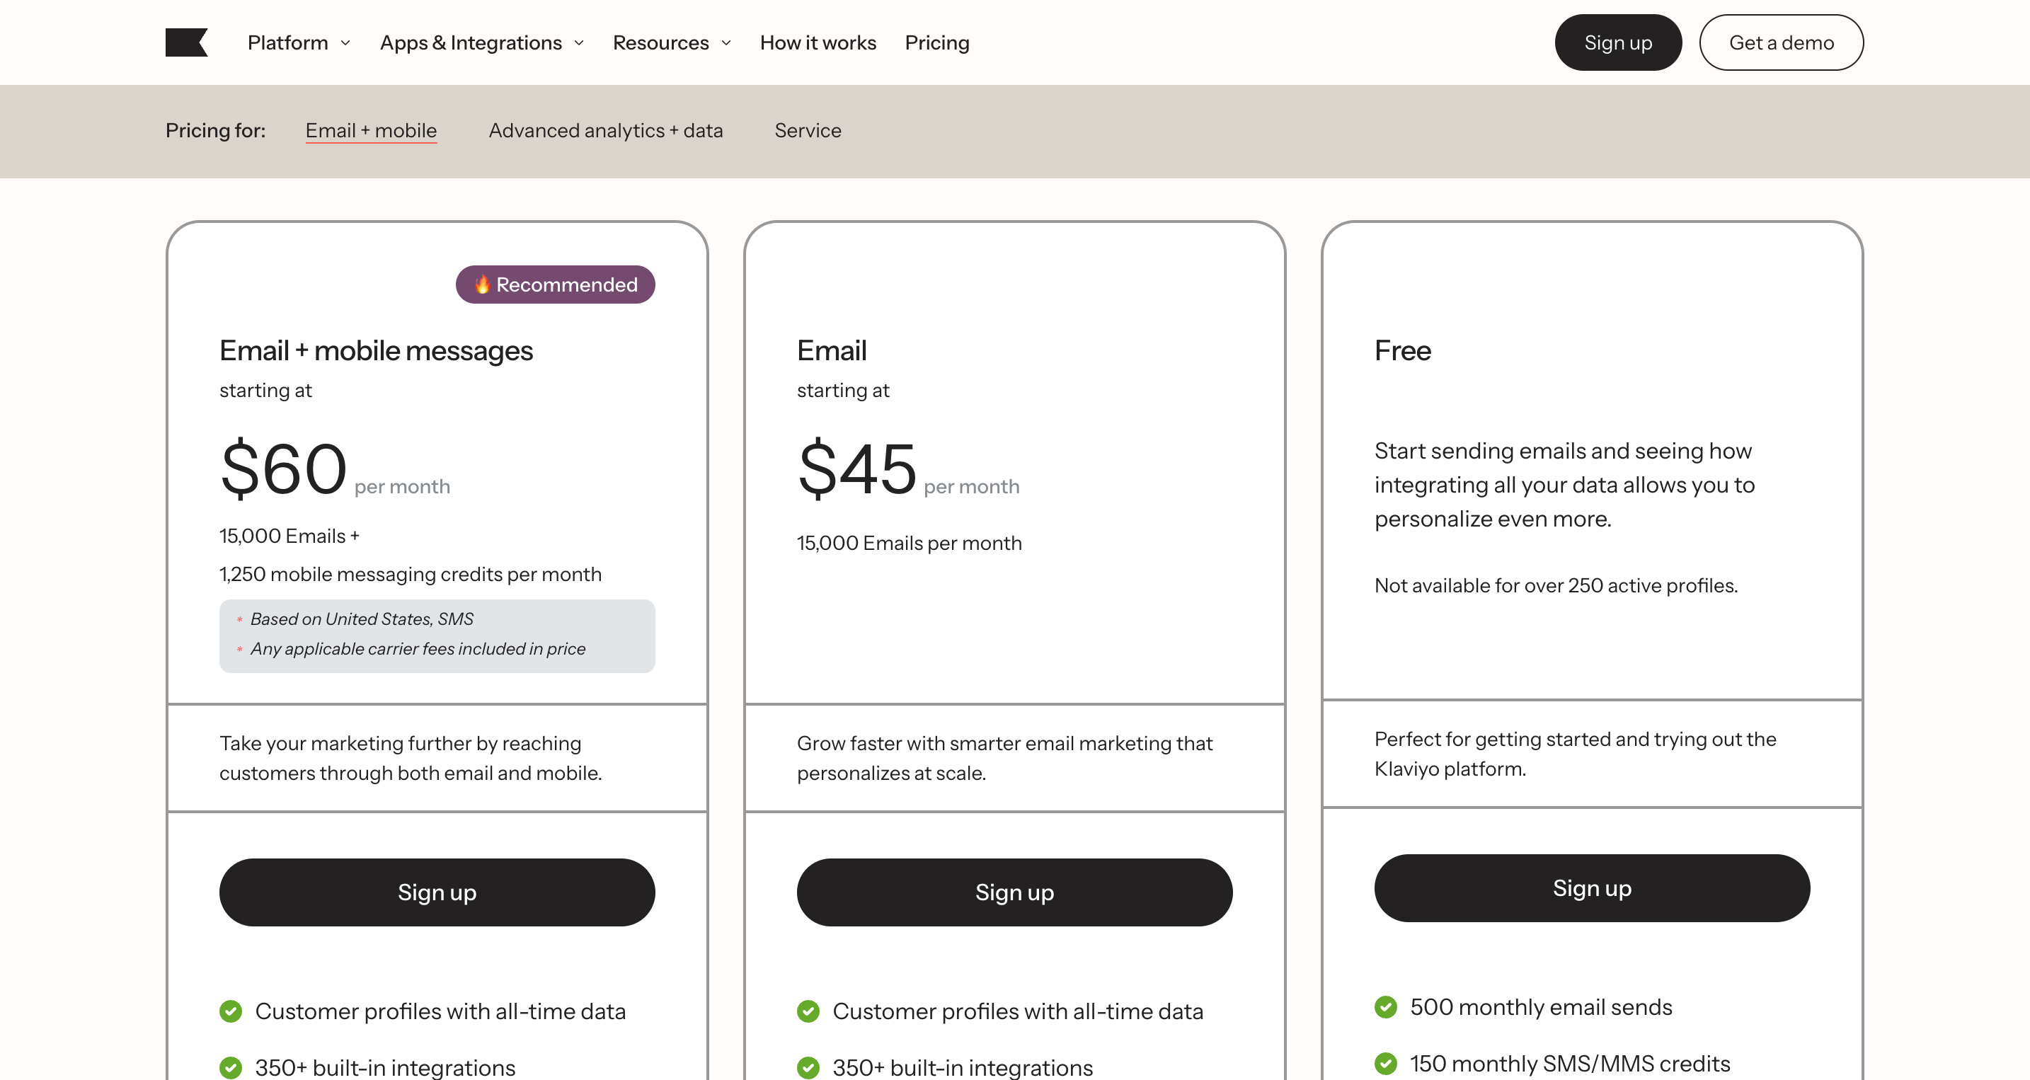The image size is (2030, 1080).
Task: Expand the Resources menu chevron
Action: pos(726,42)
